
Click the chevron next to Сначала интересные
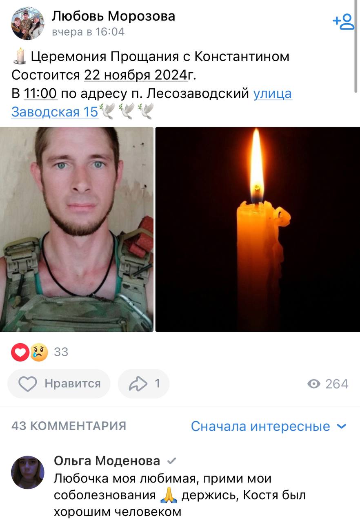[x=342, y=427]
